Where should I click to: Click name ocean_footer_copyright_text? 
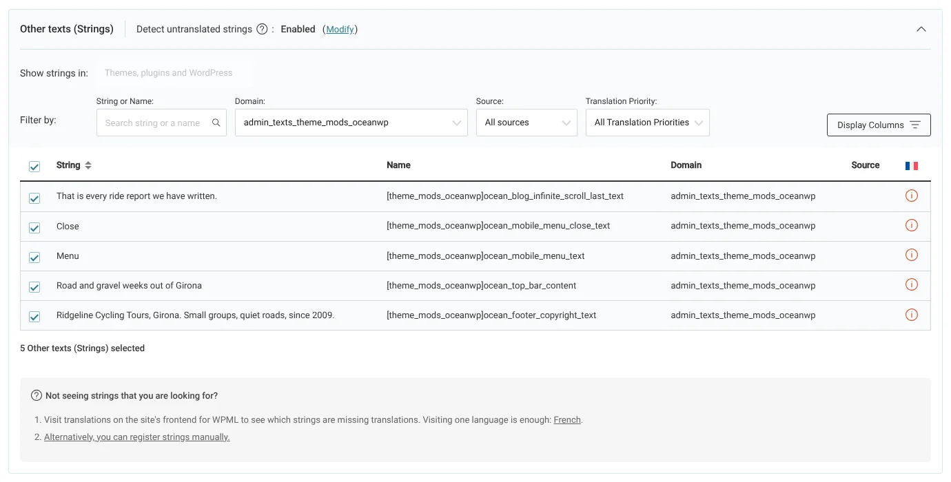pyautogui.click(x=491, y=315)
